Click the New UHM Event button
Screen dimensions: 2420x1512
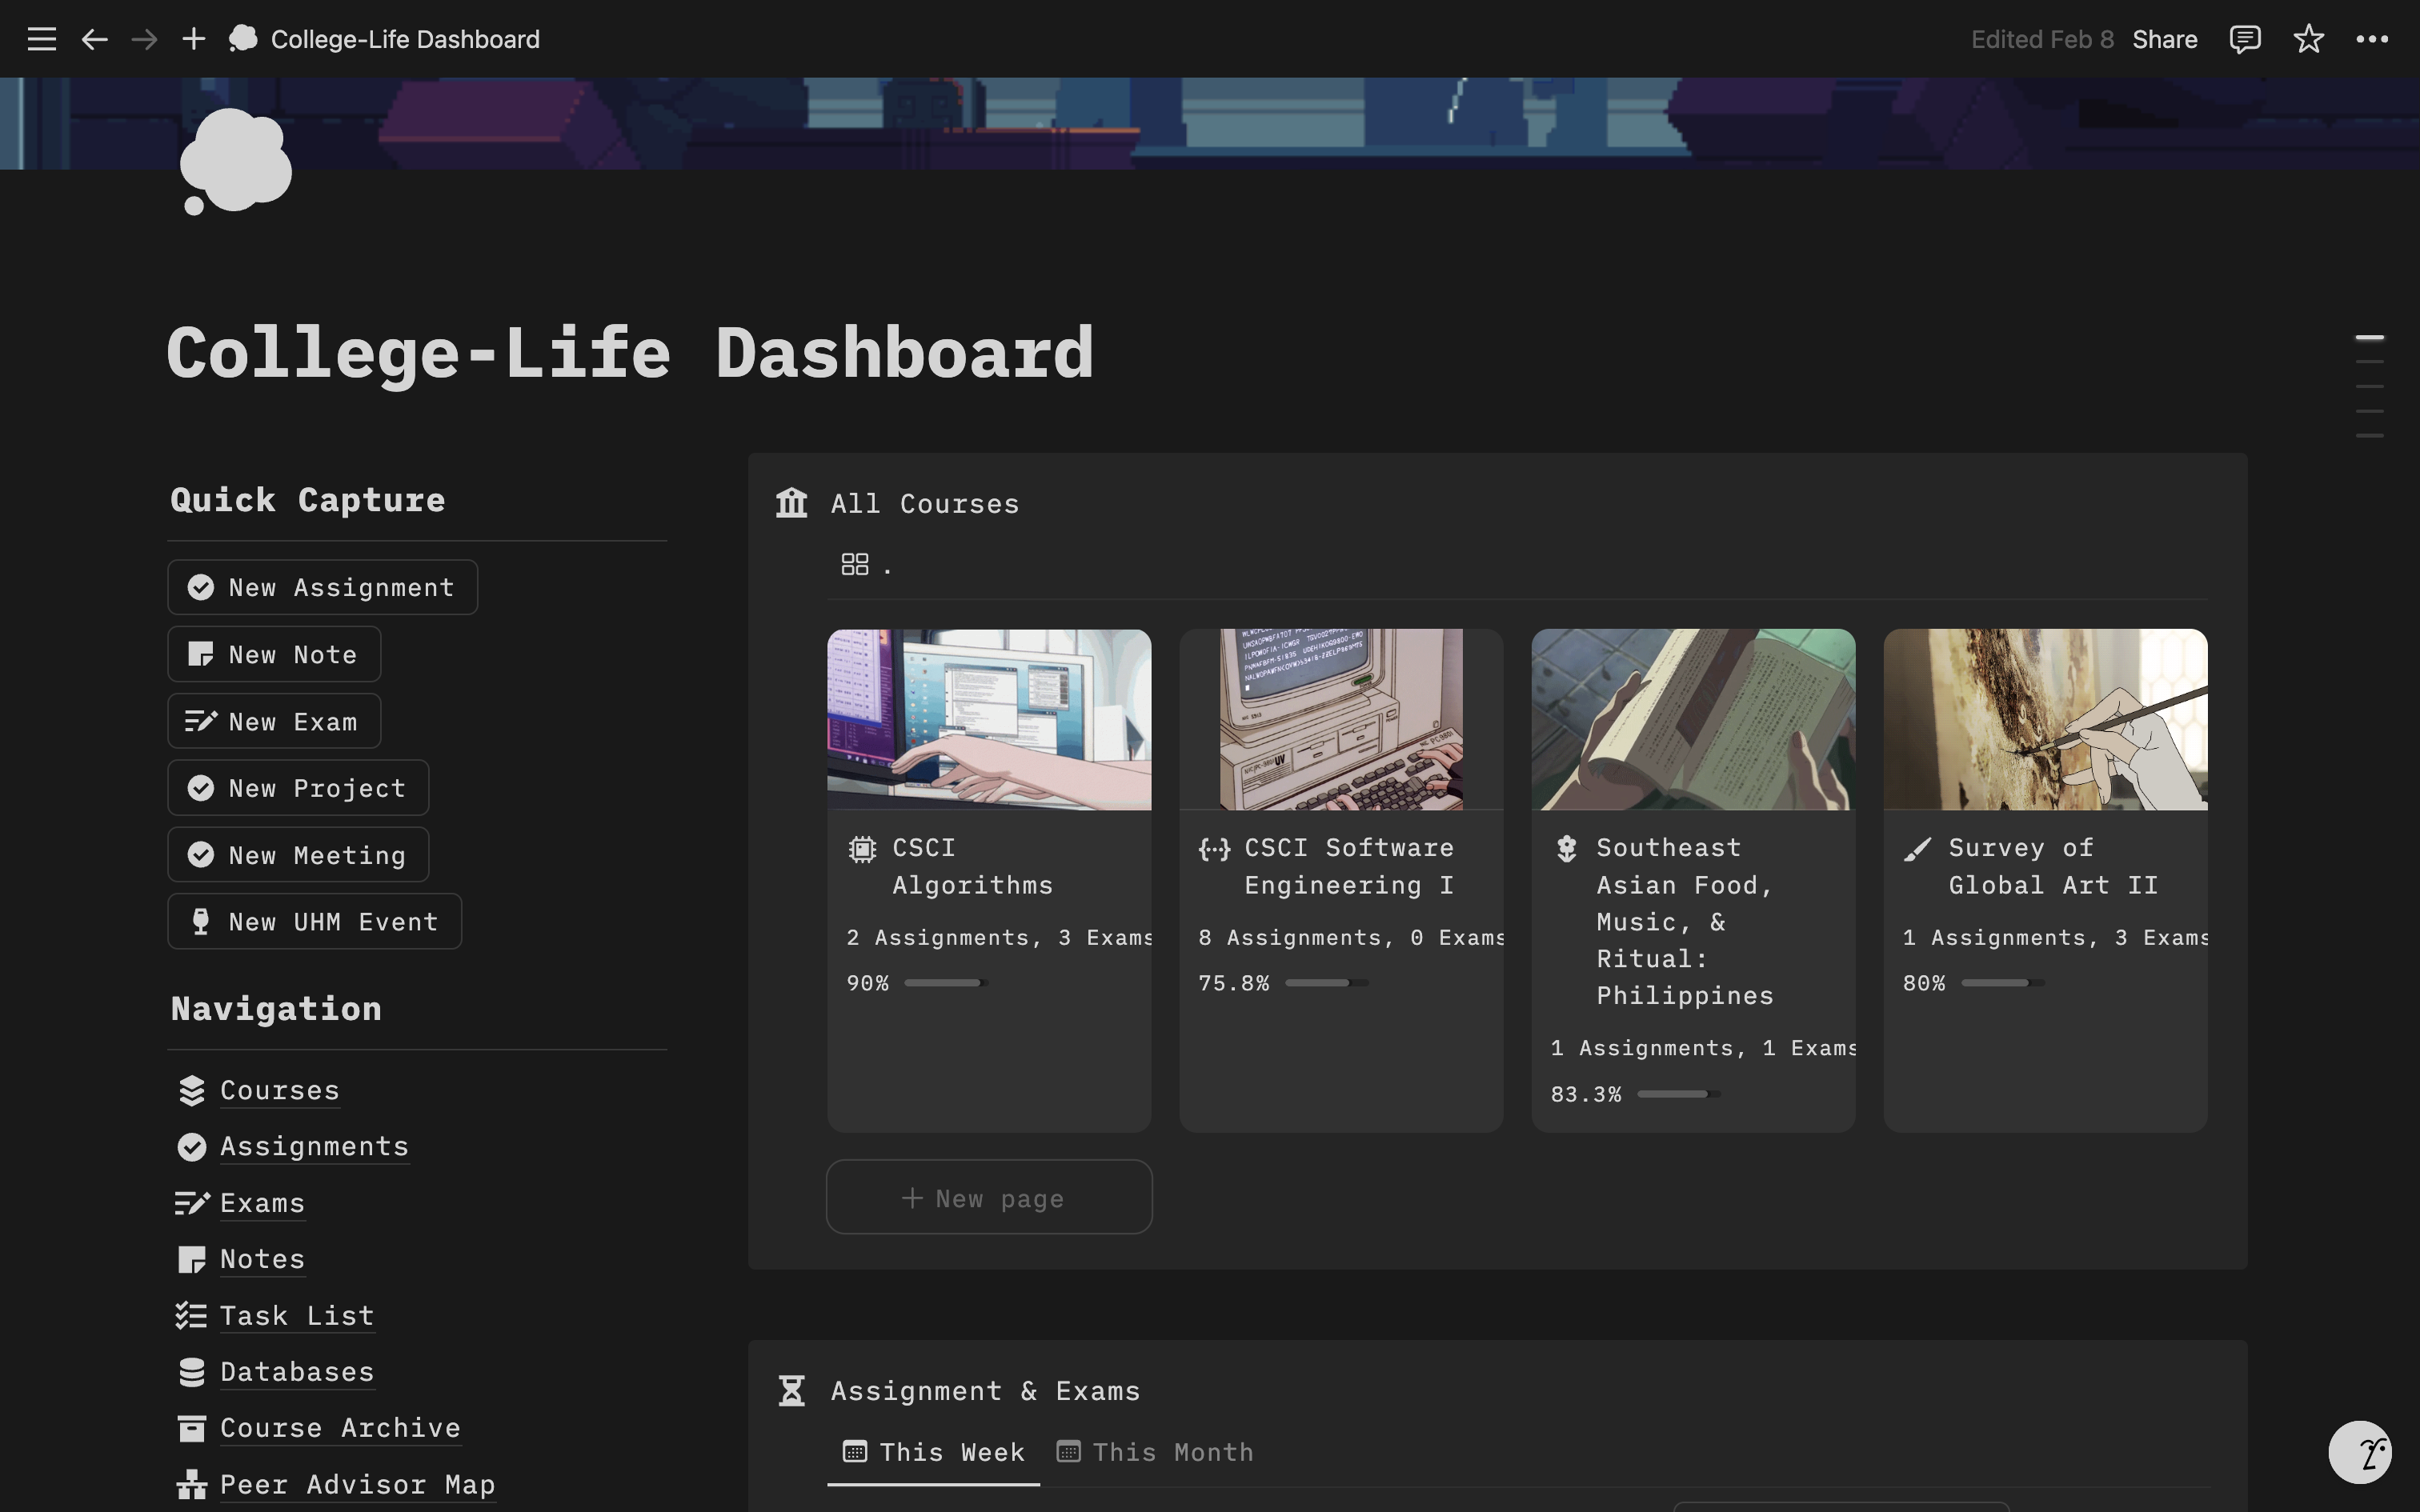pos(314,921)
